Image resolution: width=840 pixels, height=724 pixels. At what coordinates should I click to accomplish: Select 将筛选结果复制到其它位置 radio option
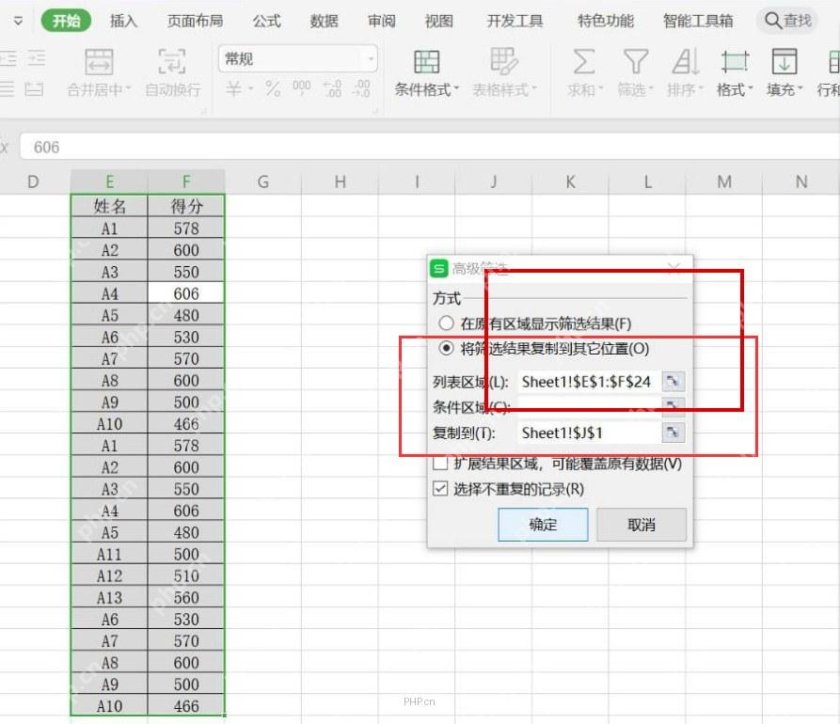point(446,349)
